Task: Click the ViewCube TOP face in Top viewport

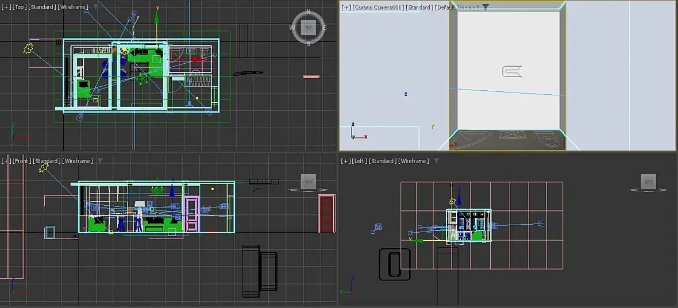Action: click(x=309, y=27)
